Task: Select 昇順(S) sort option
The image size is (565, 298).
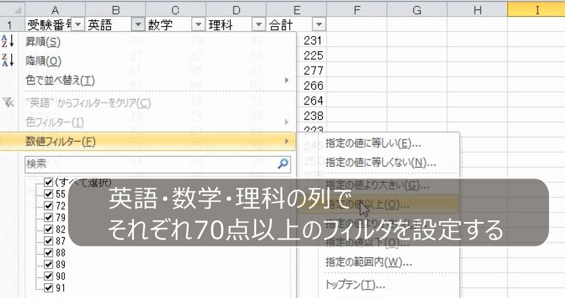Action: pos(43,42)
